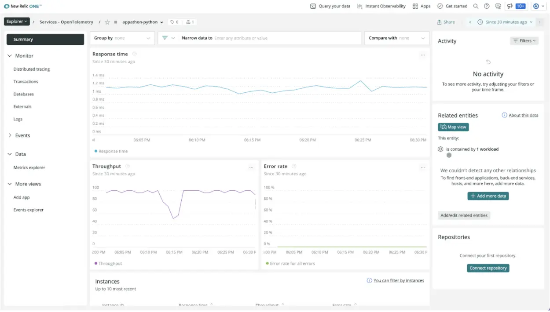Open the help question mark icon
Screen dimensions: 550x312
(x=487, y=6)
